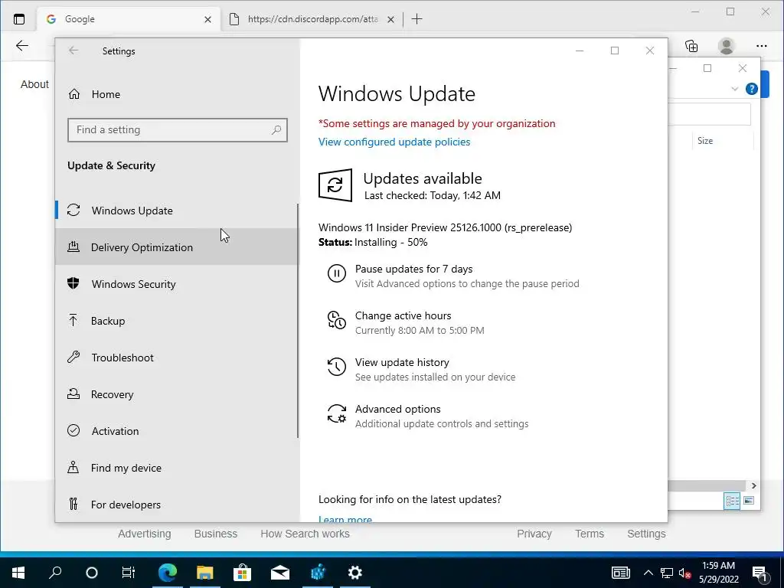Open the Edge Collections icon
Viewport: 784px width, 588px height.
(x=691, y=46)
